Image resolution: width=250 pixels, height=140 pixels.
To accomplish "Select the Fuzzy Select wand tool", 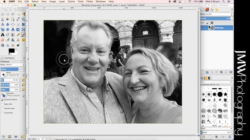I will 18,14.
